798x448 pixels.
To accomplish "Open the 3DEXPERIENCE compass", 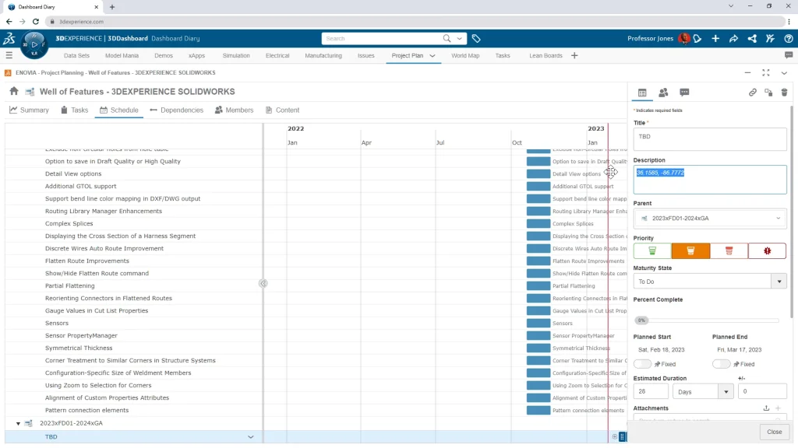I will click(x=35, y=44).
